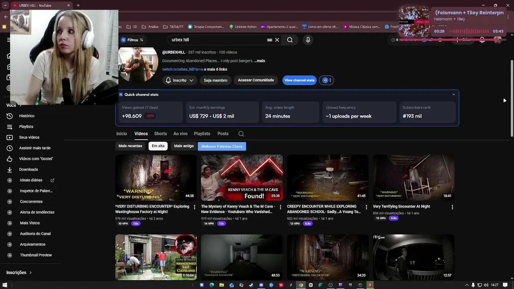Open options for Abandoned School video
Image resolution: width=514 pixels, height=289 pixels.
click(x=366, y=207)
